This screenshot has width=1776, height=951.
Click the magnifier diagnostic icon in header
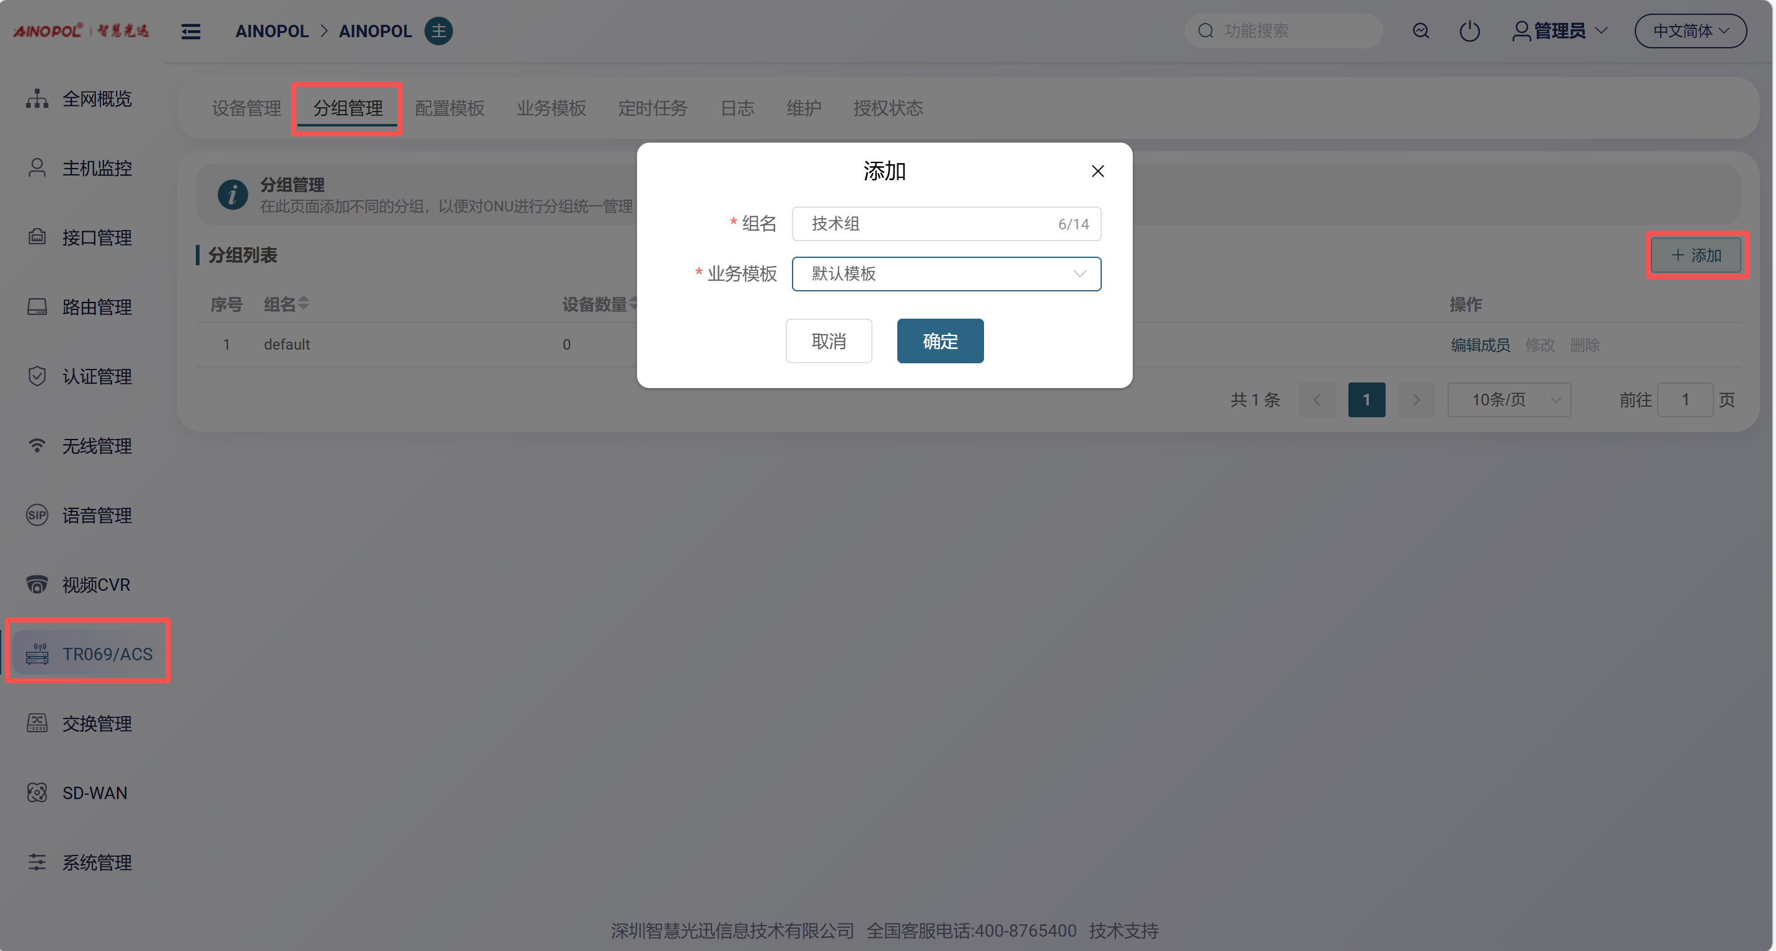point(1420,31)
